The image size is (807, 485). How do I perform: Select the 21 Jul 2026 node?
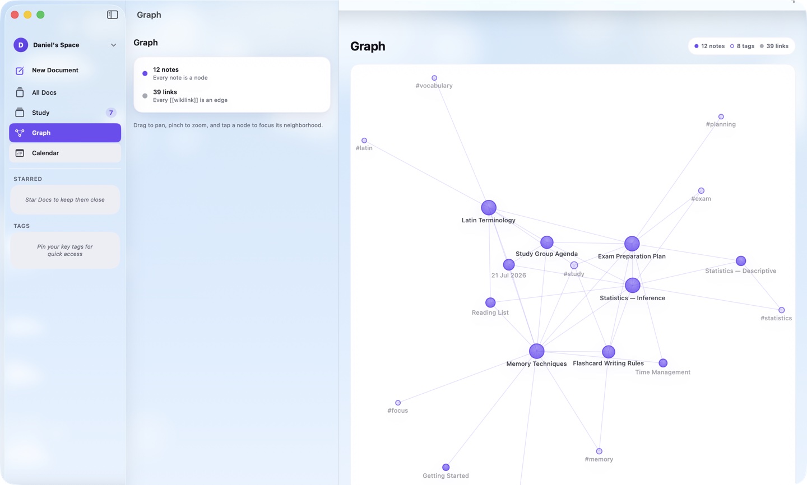point(509,264)
